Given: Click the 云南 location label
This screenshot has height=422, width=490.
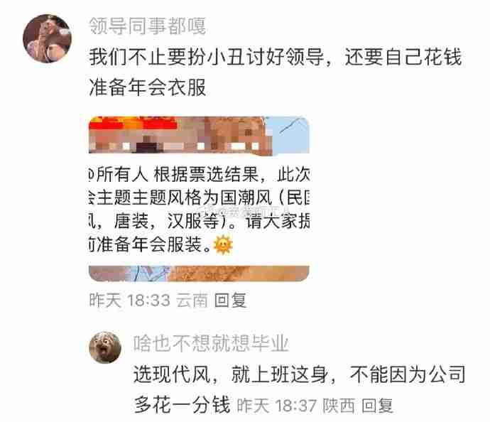Looking at the screenshot, I should click(192, 301).
